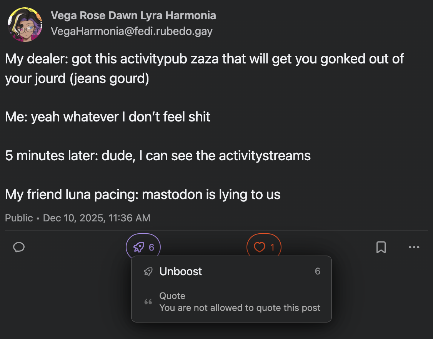Click the "not allowed to quote" notice
Screen dimensions: 433x339
[x=240, y=308]
